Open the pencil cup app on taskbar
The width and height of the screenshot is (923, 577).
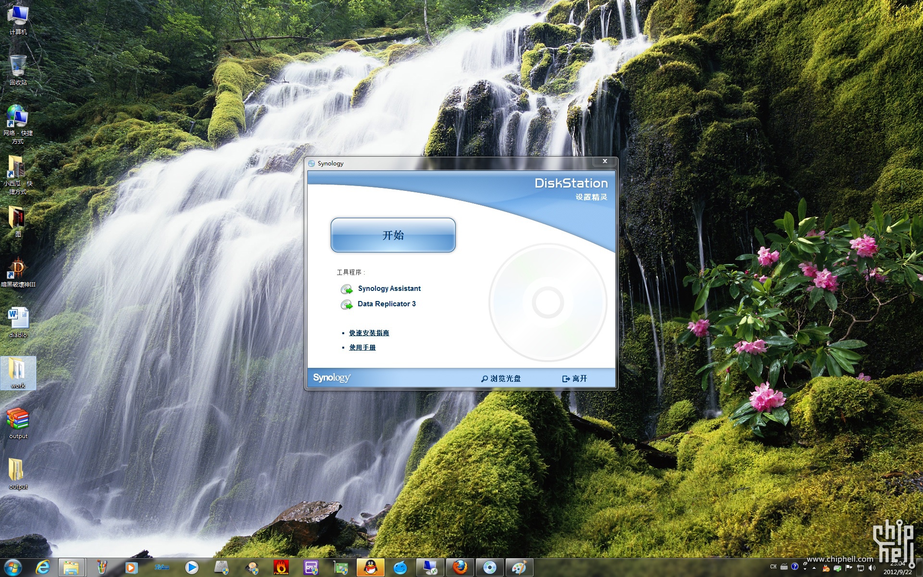101,568
